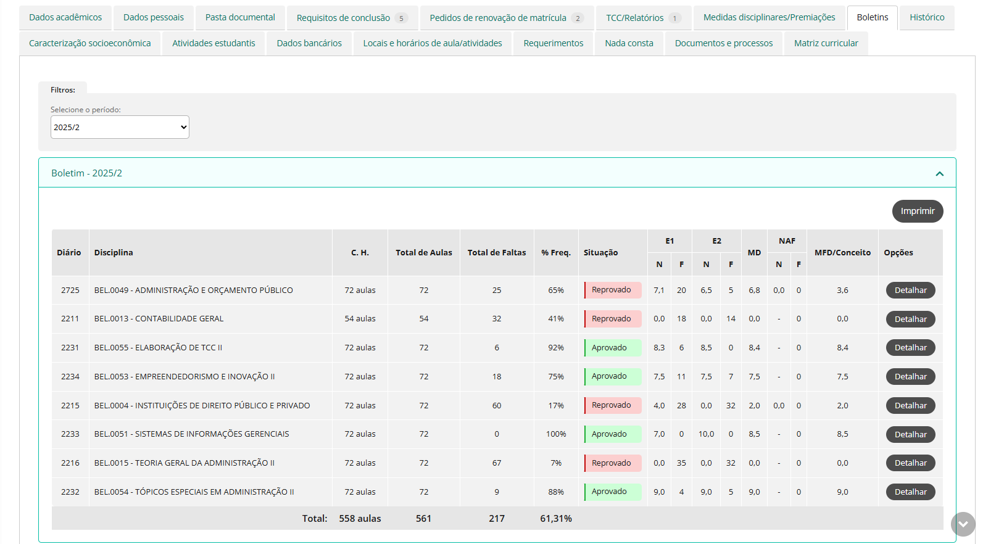
Task: Select the Nada consta tab
Action: click(x=629, y=43)
